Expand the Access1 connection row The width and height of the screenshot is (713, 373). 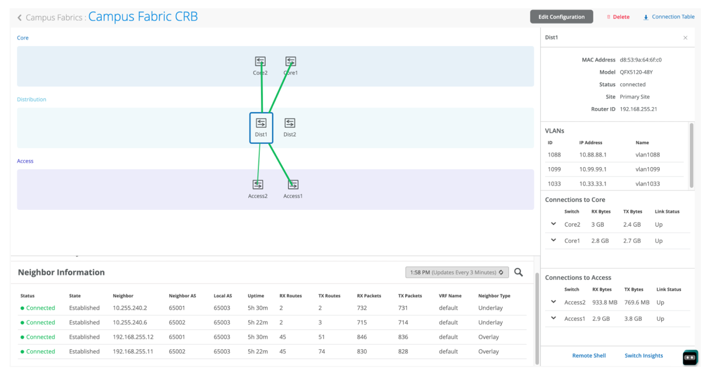click(554, 318)
